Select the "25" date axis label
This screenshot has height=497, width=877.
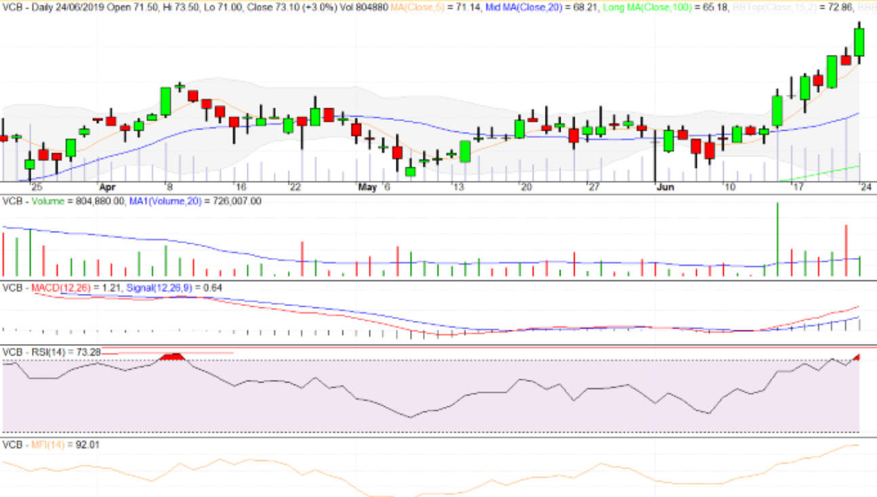[x=37, y=187]
